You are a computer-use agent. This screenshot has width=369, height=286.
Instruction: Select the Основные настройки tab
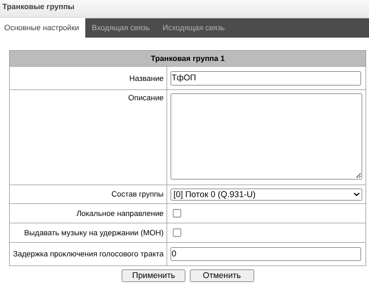[x=42, y=27]
